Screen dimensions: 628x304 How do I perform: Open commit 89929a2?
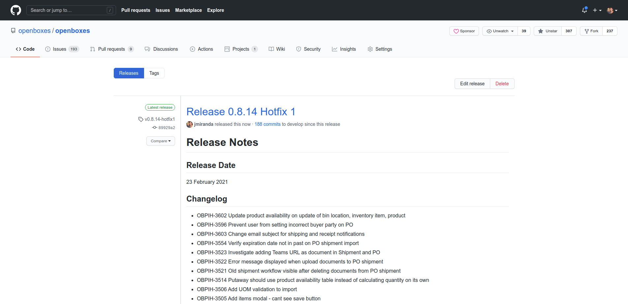(x=167, y=128)
